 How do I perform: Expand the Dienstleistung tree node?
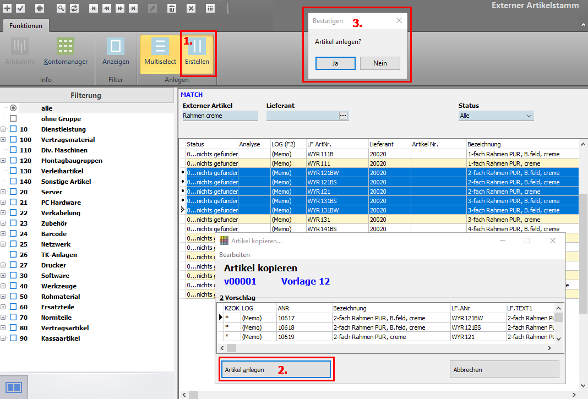(3, 129)
